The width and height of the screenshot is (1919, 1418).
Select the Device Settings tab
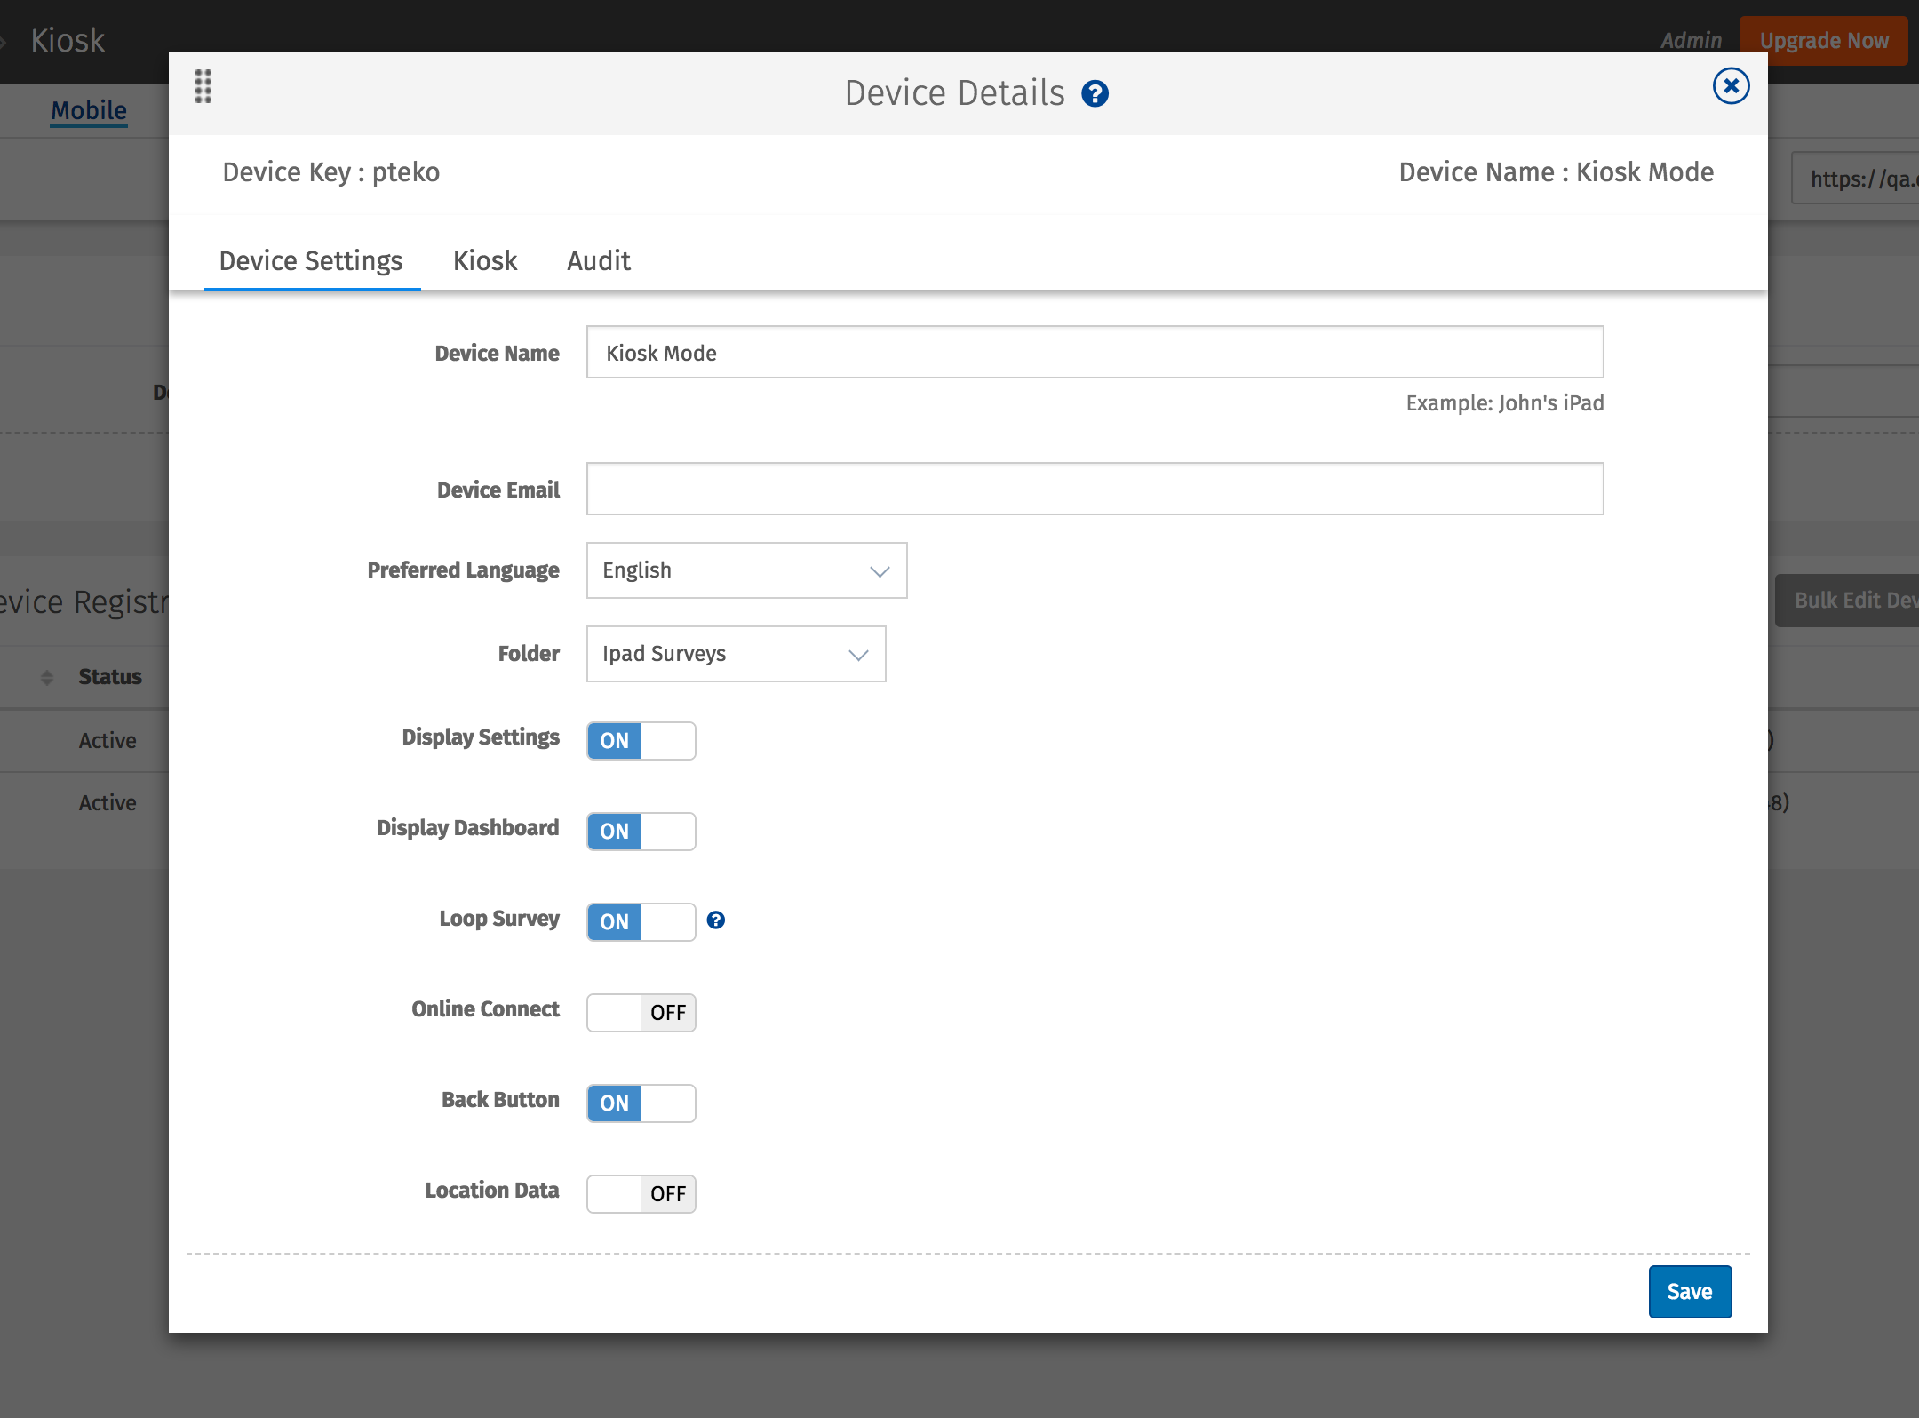(311, 260)
